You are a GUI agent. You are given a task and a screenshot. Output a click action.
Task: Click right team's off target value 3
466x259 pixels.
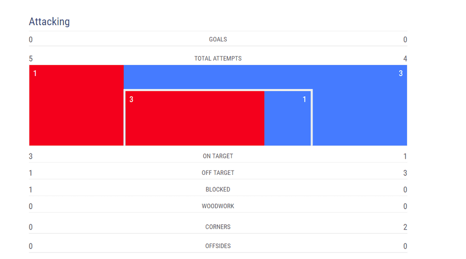(x=405, y=173)
